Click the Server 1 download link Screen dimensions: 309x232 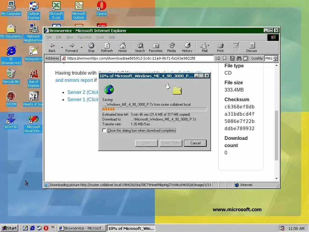coord(83,99)
